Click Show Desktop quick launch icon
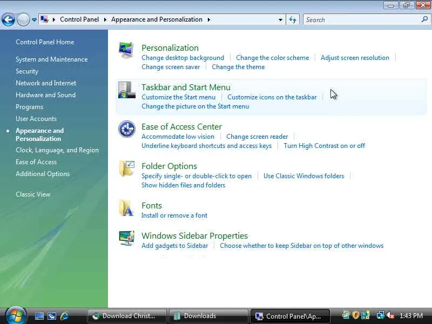Screen dimensions: 432x324 coord(39,316)
